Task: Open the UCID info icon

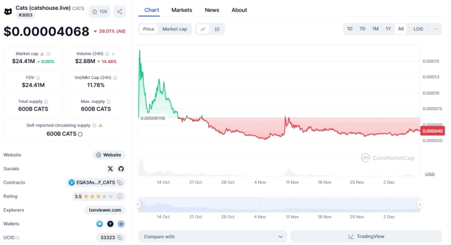Action: point(18,238)
